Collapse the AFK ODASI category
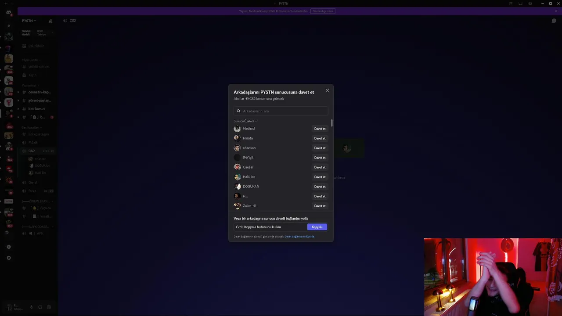562x316 pixels. tap(37, 227)
